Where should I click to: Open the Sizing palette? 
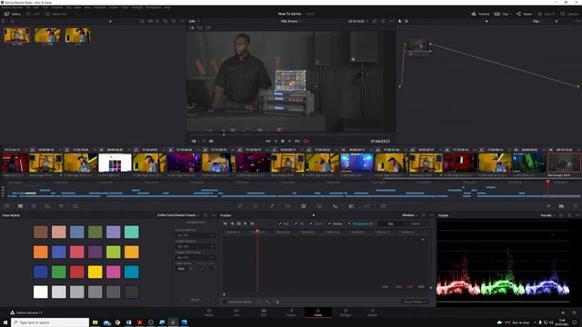point(367,206)
